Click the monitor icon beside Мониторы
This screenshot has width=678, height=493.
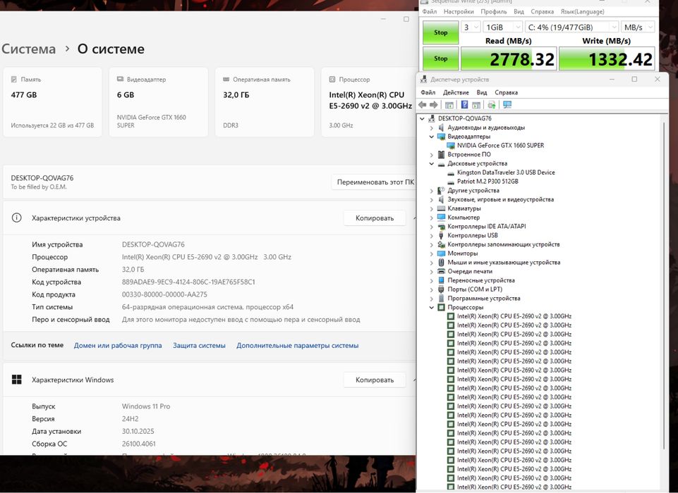(441, 254)
